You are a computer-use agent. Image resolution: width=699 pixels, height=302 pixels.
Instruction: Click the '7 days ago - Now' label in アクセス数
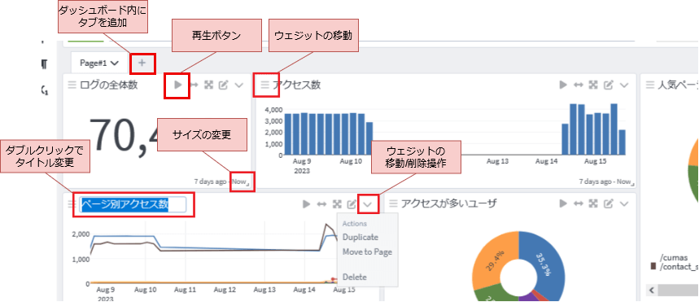[604, 182]
